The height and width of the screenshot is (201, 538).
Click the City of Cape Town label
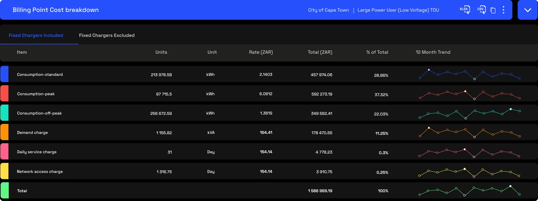[329, 10]
